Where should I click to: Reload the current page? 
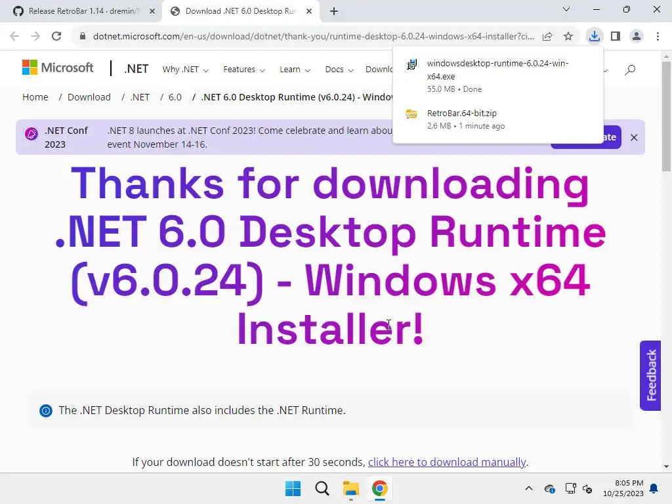coord(56,36)
